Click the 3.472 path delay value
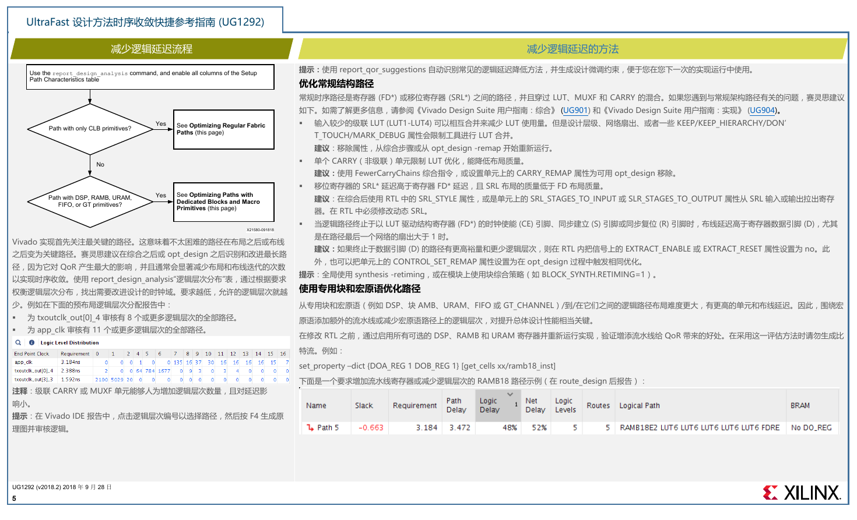Image resolution: width=857 pixels, height=520 pixels. 459,427
